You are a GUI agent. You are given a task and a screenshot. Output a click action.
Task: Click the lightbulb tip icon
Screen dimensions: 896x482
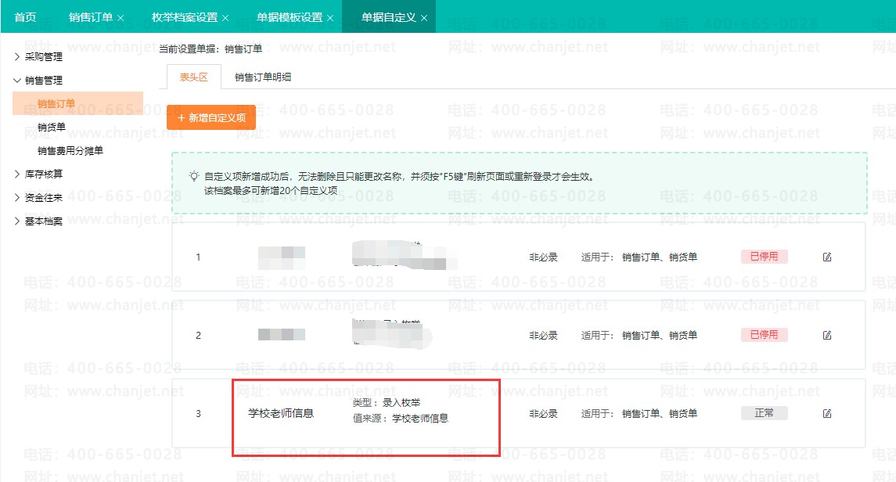point(194,177)
